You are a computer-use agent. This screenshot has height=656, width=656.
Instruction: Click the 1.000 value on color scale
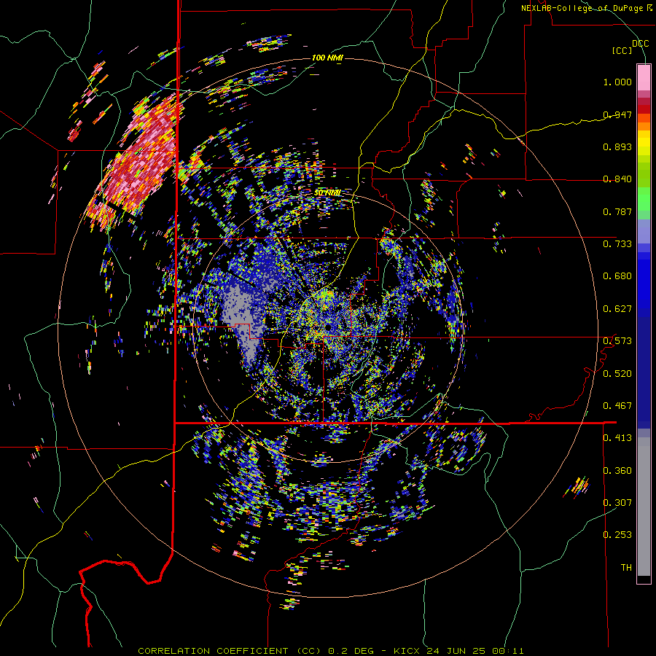617,82
